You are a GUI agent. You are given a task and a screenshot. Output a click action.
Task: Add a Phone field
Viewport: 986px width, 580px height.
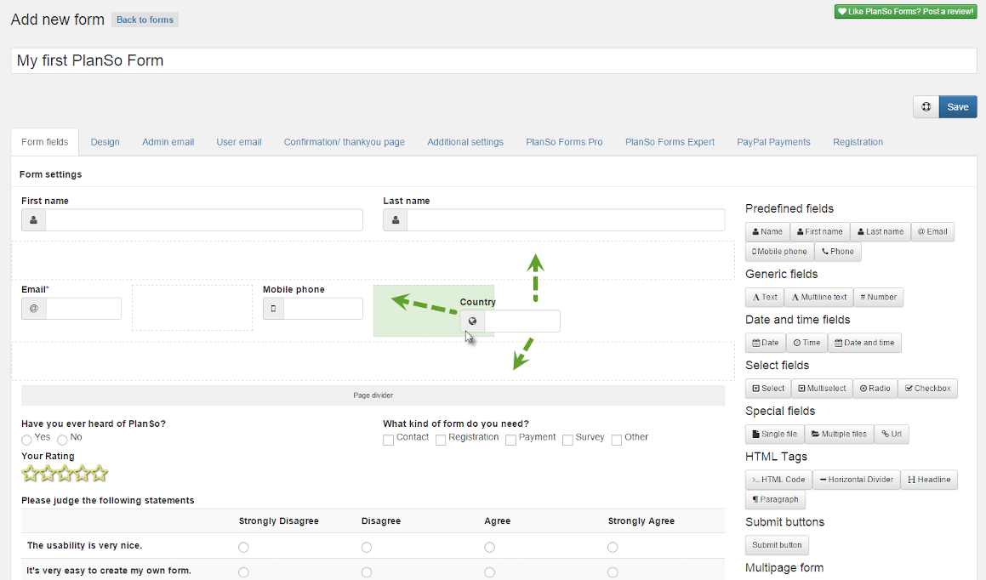pos(838,252)
